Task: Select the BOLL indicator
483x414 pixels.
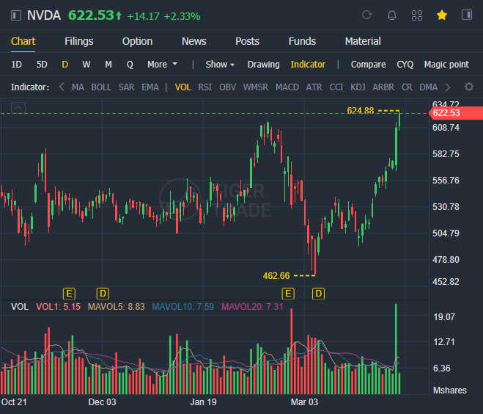Action: 101,87
